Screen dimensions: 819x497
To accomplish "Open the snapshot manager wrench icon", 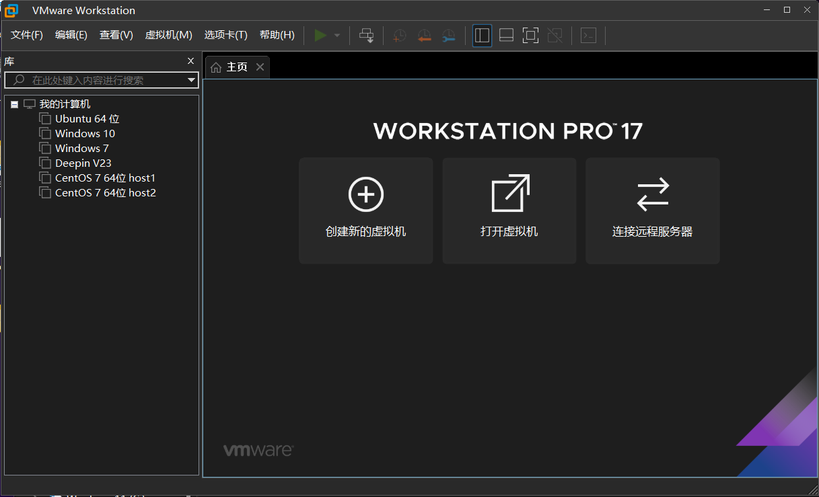I will pyautogui.click(x=448, y=36).
